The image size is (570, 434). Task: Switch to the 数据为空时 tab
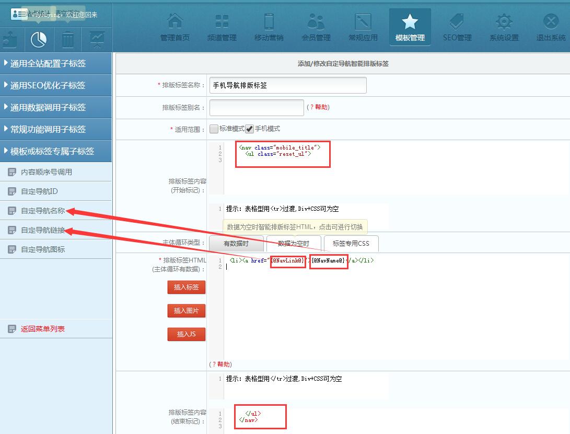293,244
